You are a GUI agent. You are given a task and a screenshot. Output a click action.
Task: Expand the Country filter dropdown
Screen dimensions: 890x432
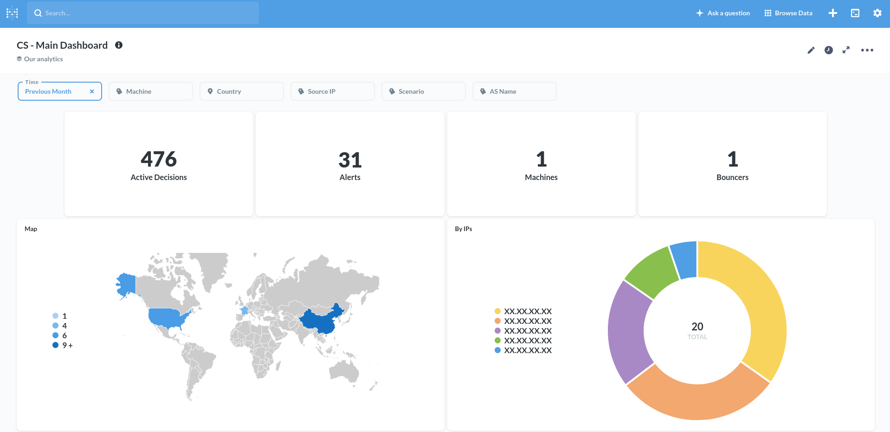pos(241,91)
